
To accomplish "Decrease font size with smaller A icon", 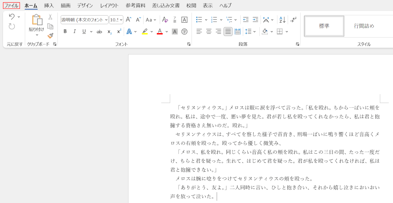I will pos(138,20).
